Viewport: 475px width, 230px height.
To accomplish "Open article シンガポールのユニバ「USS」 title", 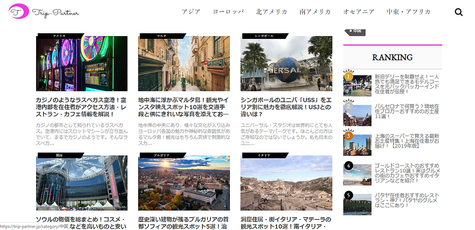I will [286, 107].
